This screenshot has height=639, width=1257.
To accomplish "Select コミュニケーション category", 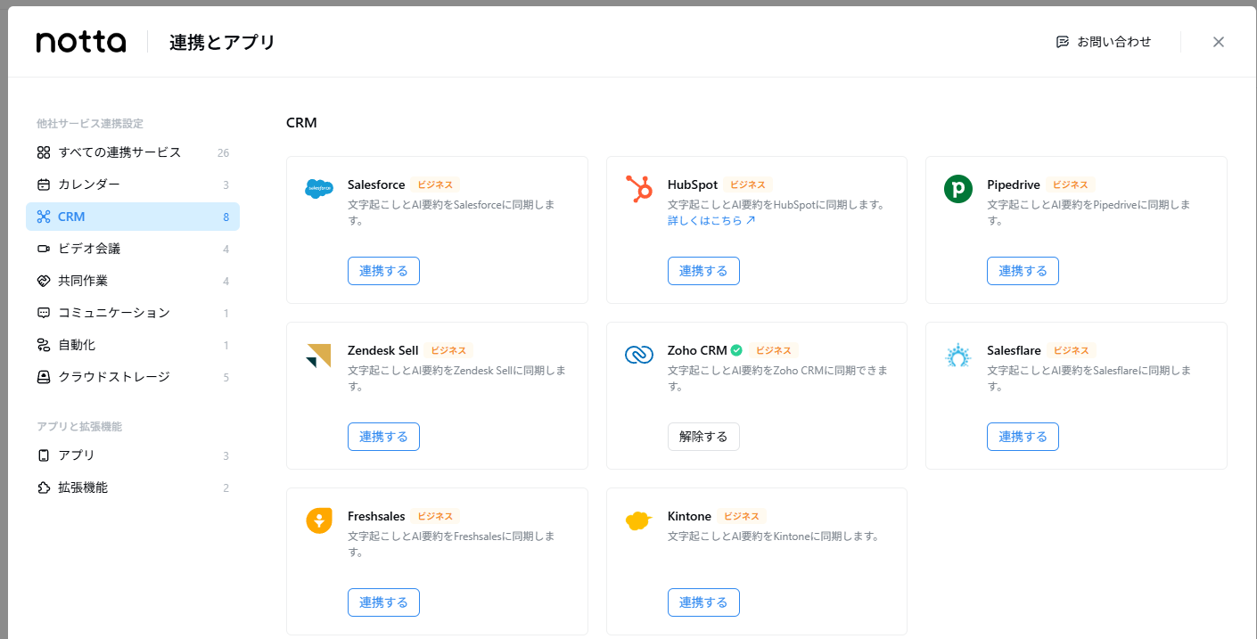I will tap(133, 313).
